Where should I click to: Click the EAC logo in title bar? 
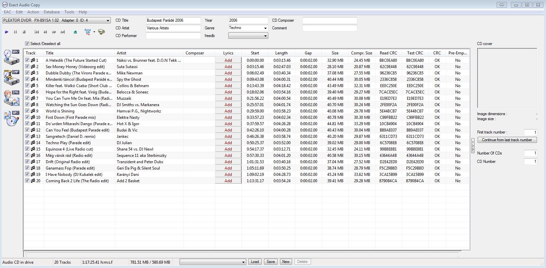[x=5, y=5]
